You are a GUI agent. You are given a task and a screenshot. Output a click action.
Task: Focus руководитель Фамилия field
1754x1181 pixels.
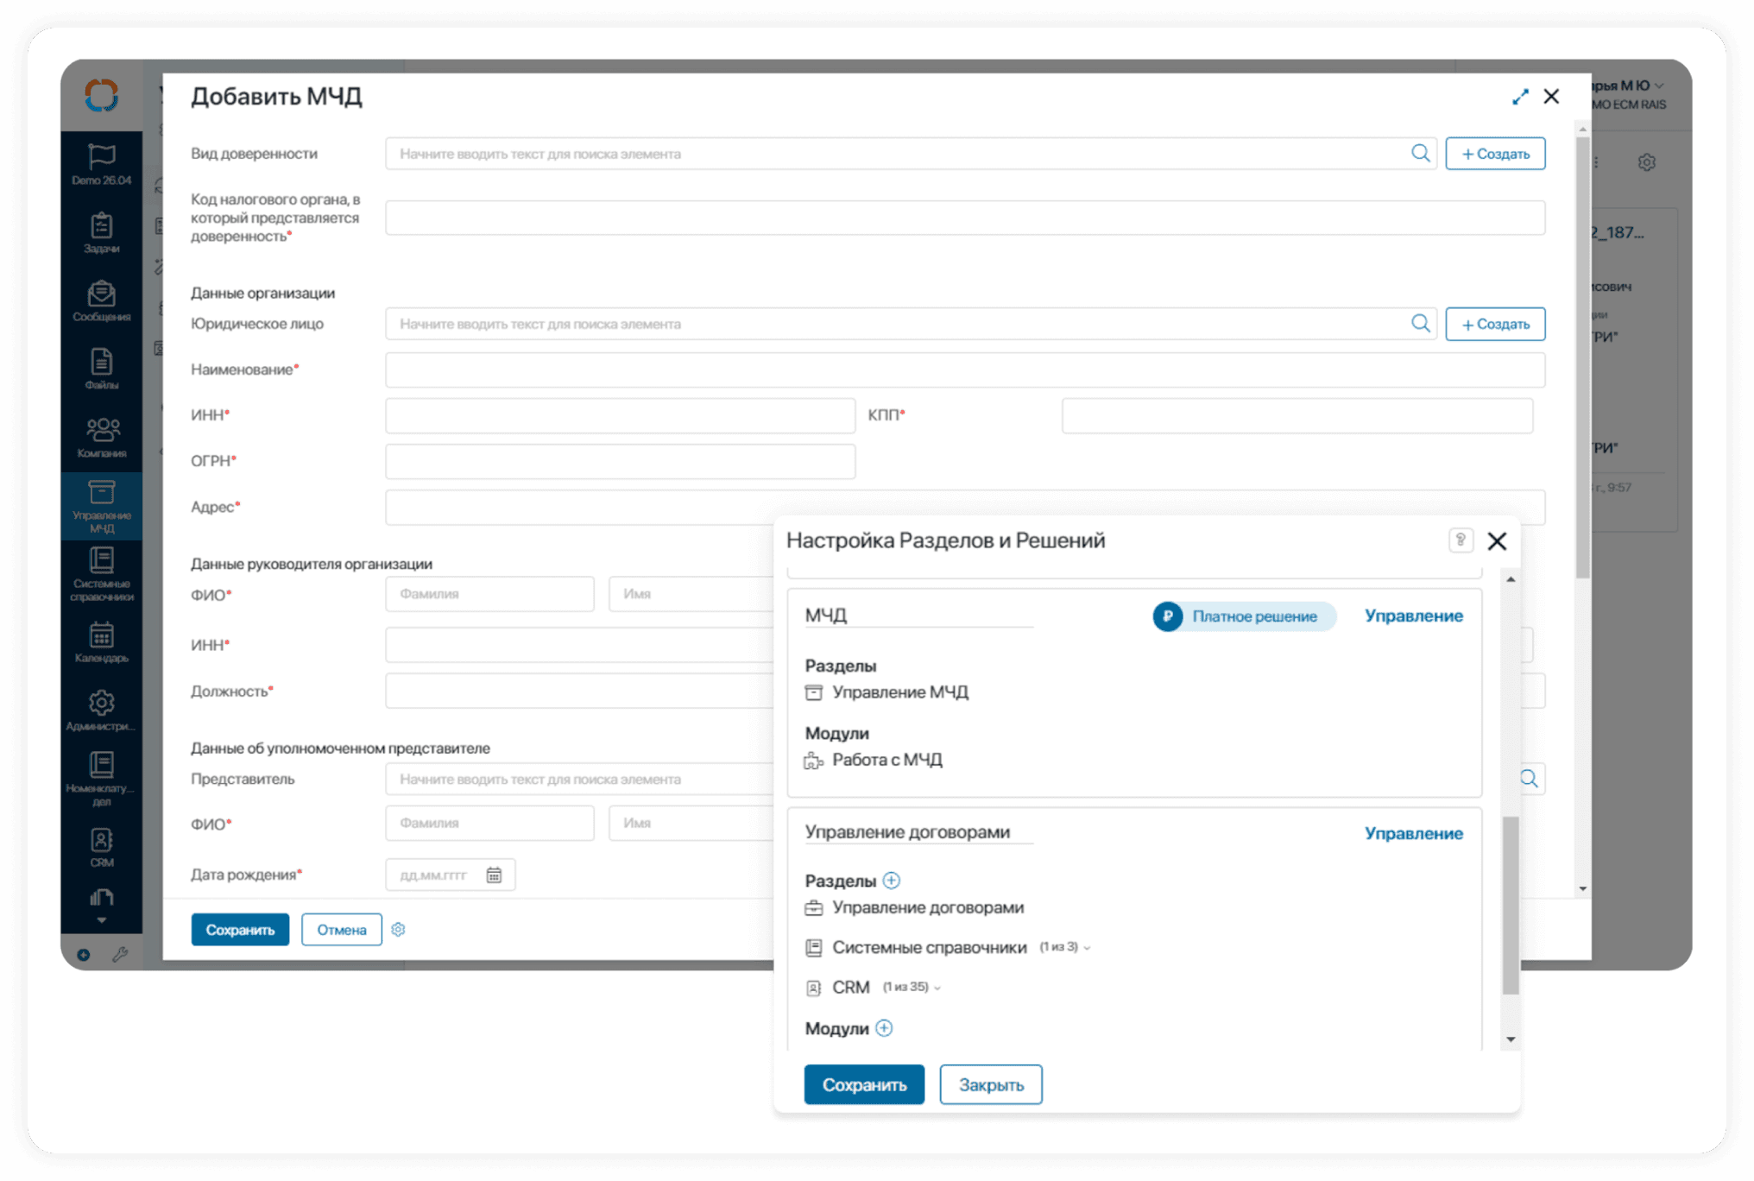[x=489, y=594]
